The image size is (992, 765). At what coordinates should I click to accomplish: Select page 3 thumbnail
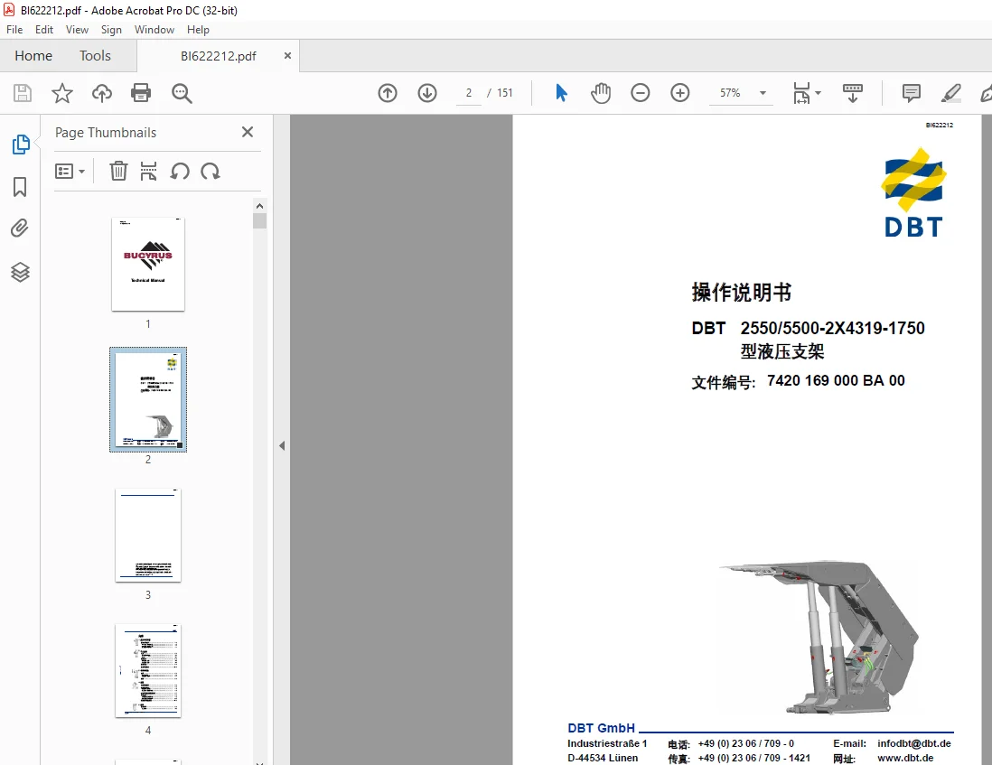[x=148, y=535]
